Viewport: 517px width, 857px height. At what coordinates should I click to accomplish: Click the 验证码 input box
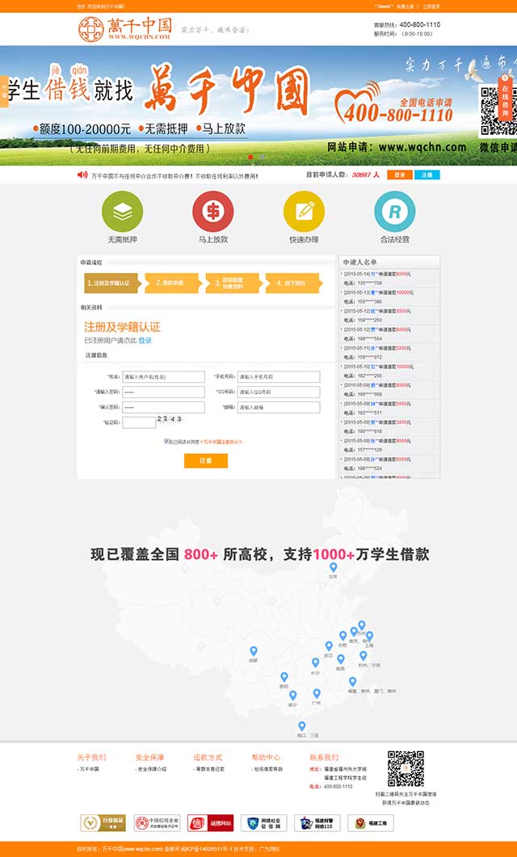coord(139,422)
